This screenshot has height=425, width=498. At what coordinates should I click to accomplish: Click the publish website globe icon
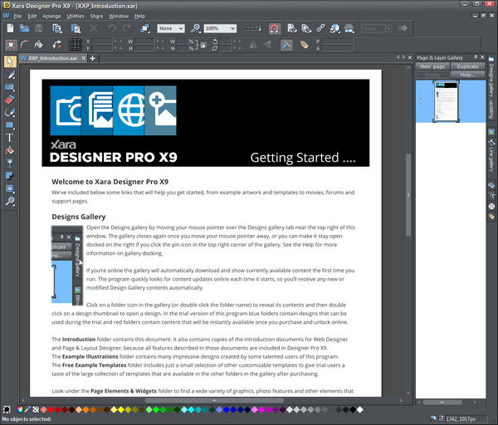pos(334,28)
